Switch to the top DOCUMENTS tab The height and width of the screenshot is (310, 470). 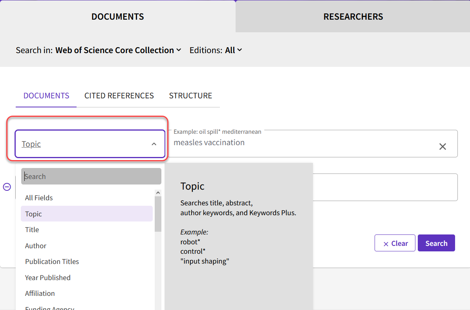point(117,17)
